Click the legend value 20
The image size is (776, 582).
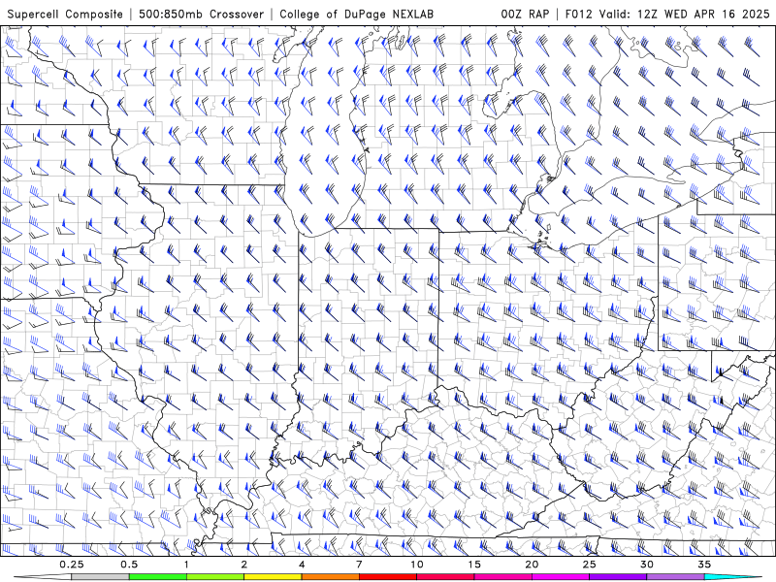(x=532, y=565)
